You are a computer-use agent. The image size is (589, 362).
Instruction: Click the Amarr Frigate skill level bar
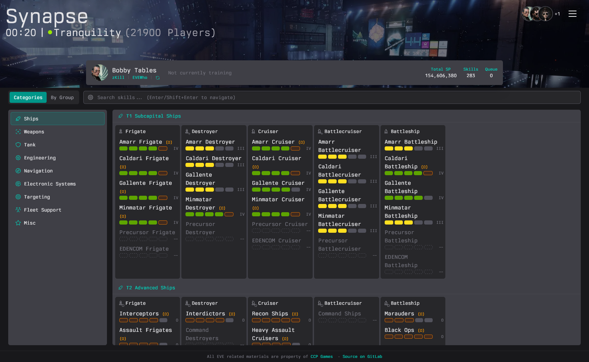tap(143, 148)
